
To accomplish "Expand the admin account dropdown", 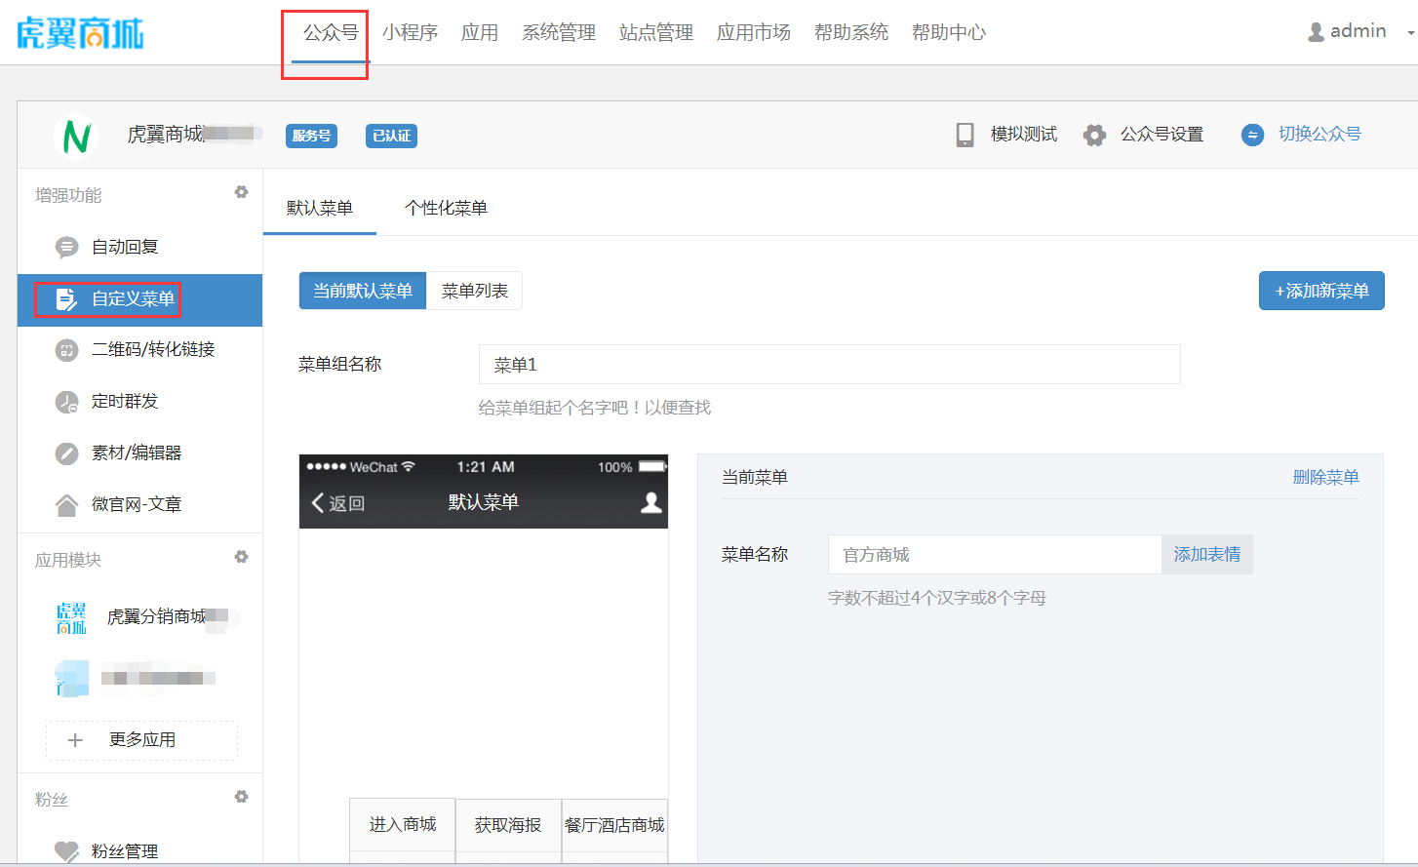I will pyautogui.click(x=1410, y=32).
